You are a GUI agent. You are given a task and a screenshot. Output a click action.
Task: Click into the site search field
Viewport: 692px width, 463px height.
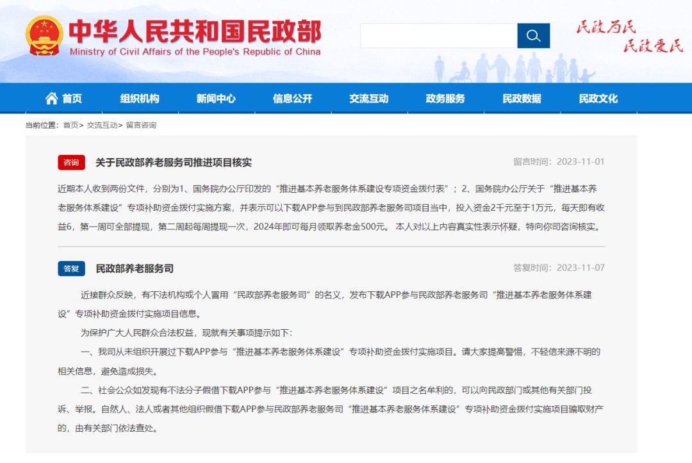[439, 36]
